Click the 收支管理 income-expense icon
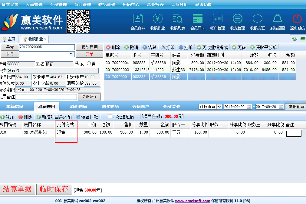This screenshot has width=306, height=204. pos(237,19)
